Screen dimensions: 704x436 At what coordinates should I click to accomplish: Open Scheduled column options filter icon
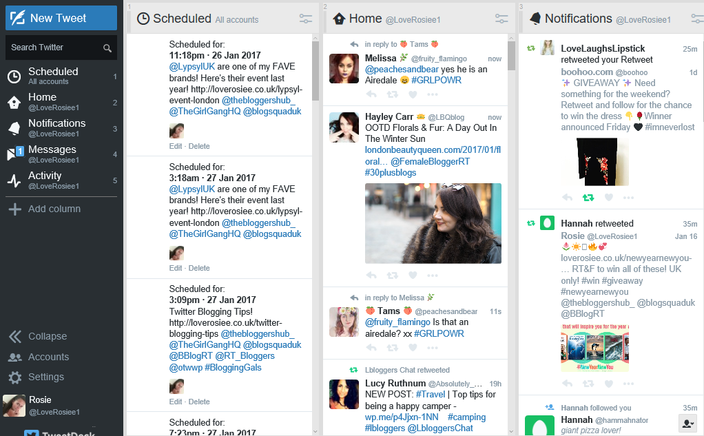pos(306,19)
